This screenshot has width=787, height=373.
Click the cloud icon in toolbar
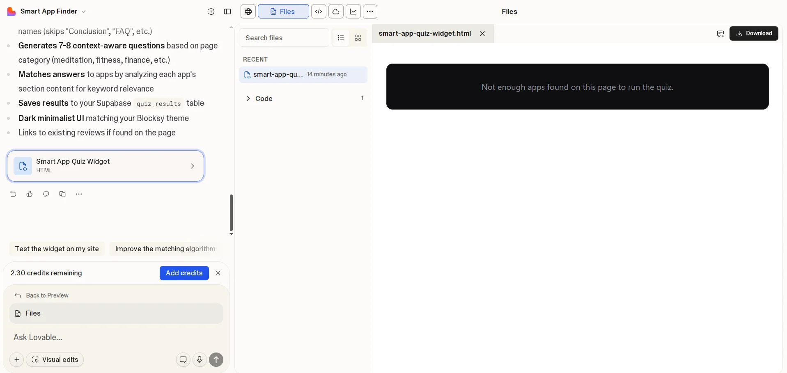[x=336, y=11]
